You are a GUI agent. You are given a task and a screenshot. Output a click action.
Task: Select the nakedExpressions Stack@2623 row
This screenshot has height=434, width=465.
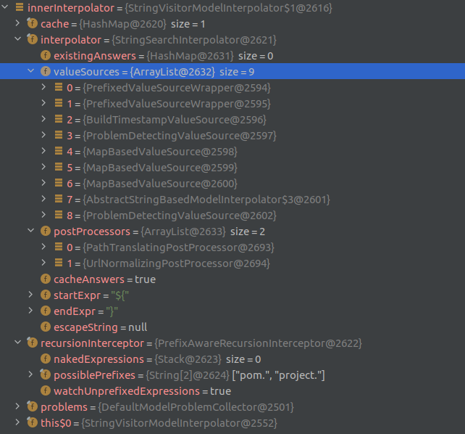232,359
